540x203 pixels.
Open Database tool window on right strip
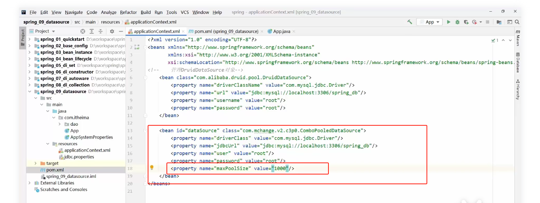pos(518,62)
